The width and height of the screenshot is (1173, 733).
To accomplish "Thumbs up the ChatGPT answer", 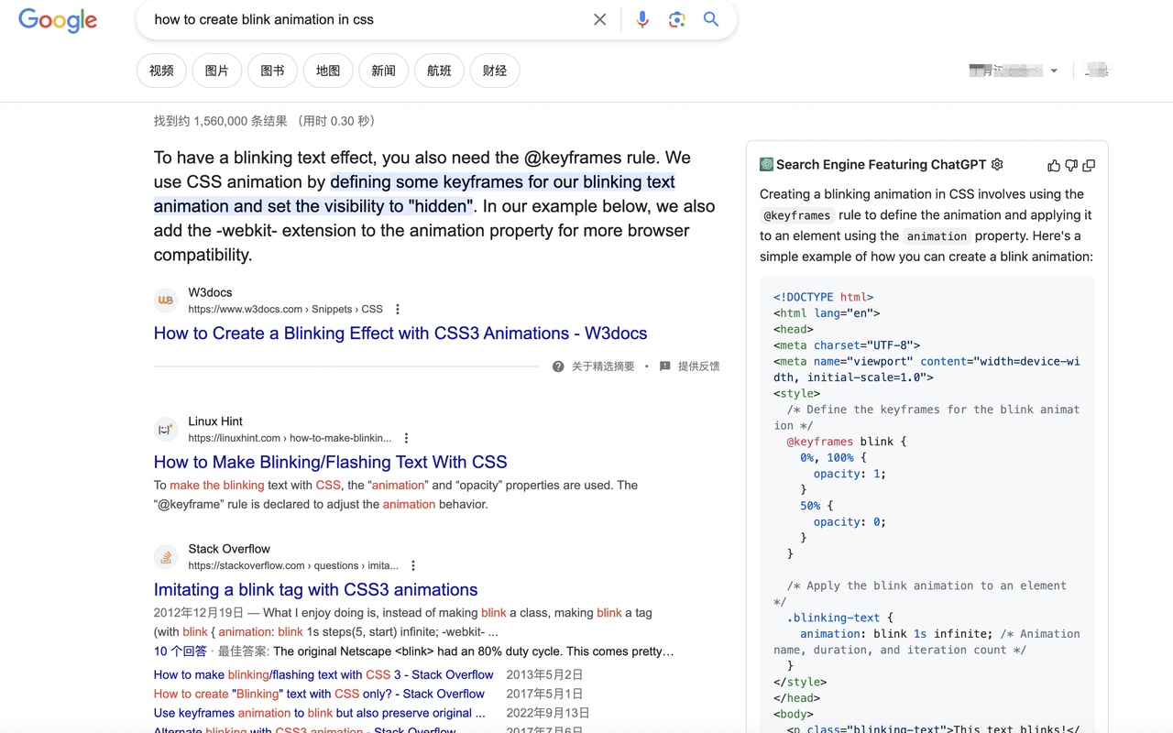I will (x=1054, y=166).
